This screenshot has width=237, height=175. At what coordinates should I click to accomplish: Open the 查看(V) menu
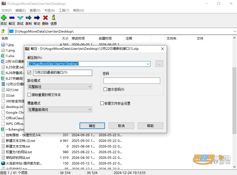(35, 10)
